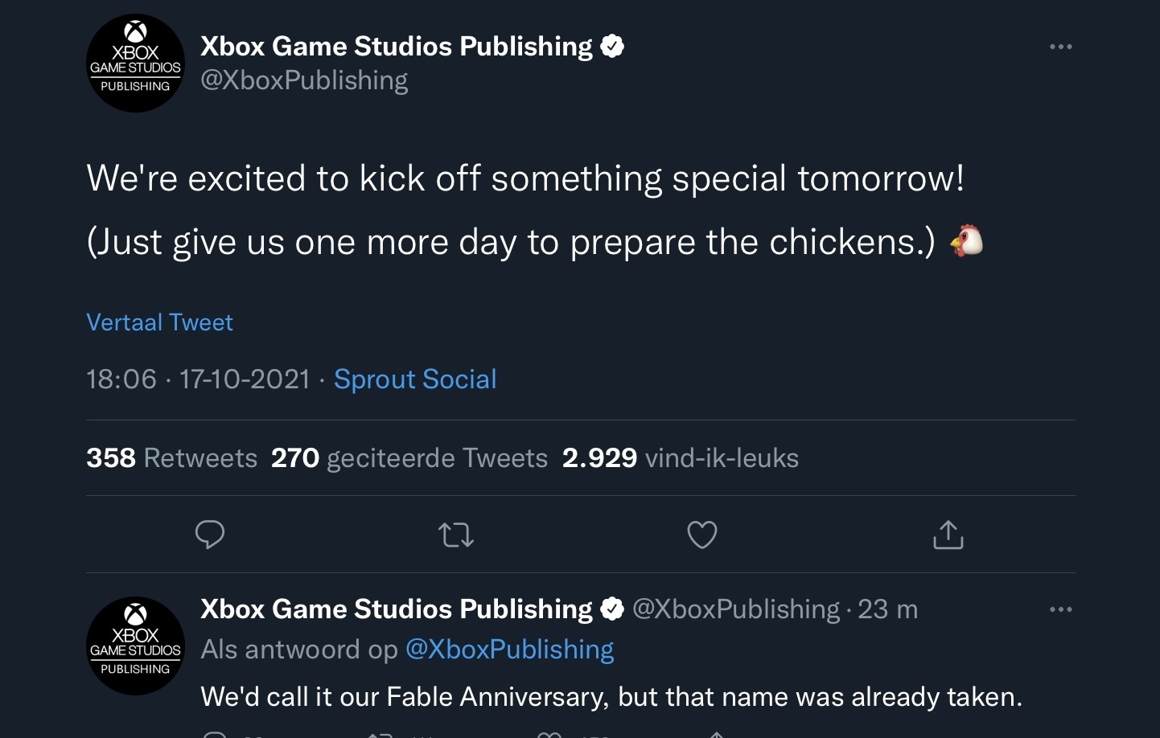Image resolution: width=1160 pixels, height=738 pixels.
Task: Open the Fable Anniversary reply tweet text
Action: coord(611,696)
